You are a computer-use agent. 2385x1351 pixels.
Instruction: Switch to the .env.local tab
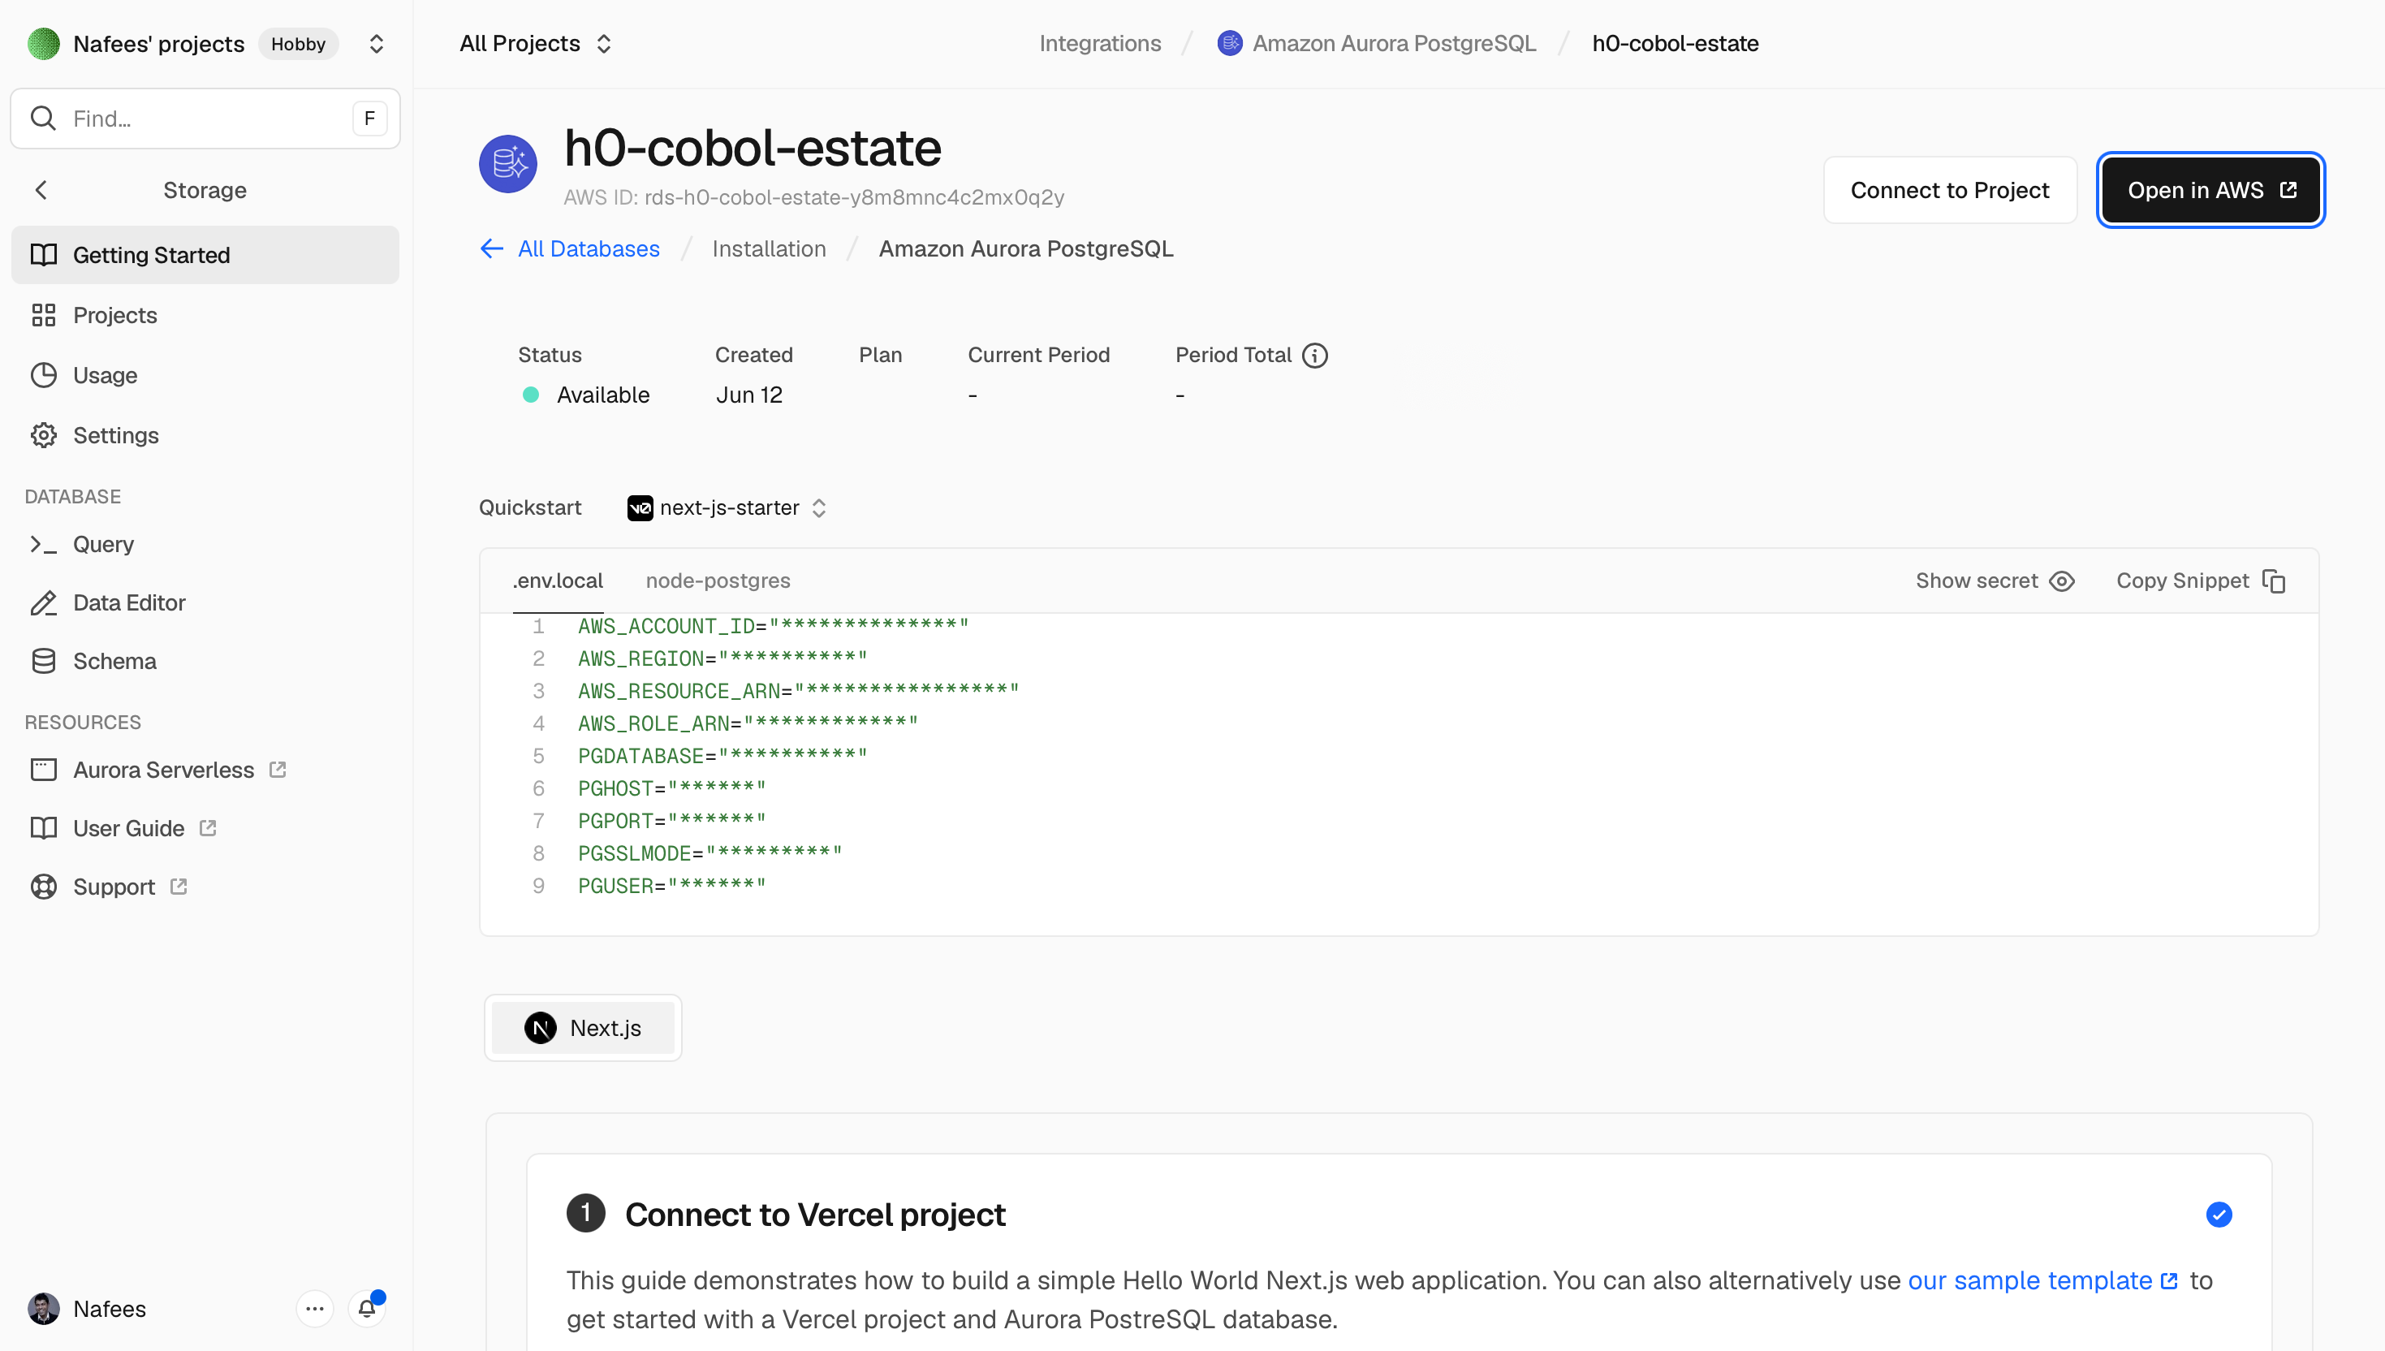[558, 581]
